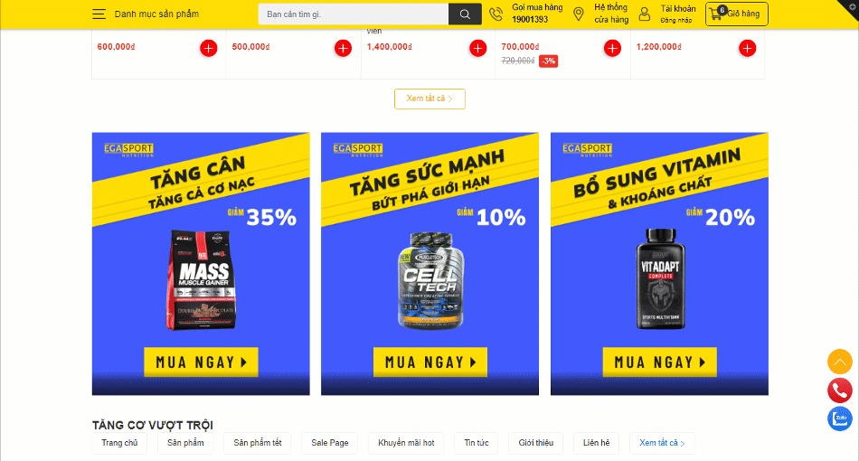Viewport: 859px width, 461px height.
Task: Open store locations pin icon
Action: point(579,14)
